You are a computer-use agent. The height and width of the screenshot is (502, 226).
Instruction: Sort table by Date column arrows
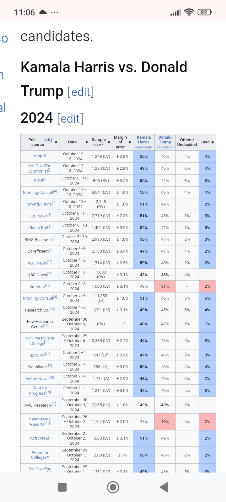pyautogui.click(x=87, y=142)
